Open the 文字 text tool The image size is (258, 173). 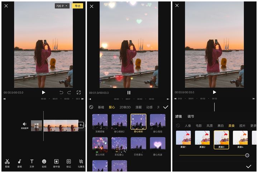pyautogui.click(x=32, y=163)
